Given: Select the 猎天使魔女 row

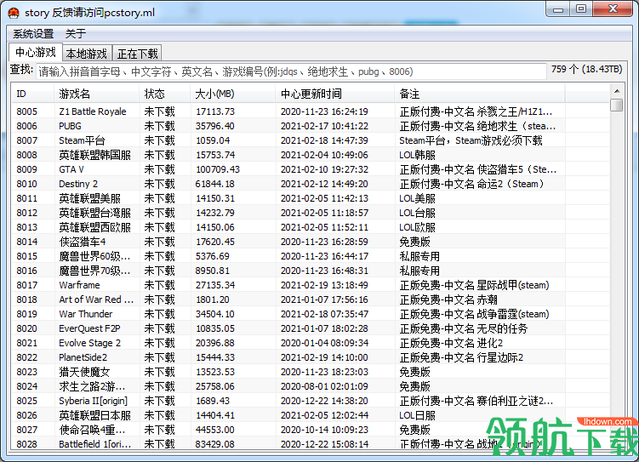Looking at the screenshot, I should click(x=311, y=372).
